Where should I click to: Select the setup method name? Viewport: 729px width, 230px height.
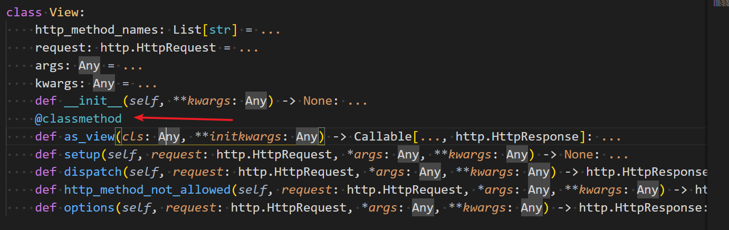coord(82,155)
